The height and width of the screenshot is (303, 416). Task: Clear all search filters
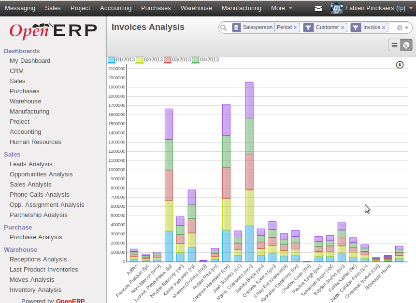(400, 28)
